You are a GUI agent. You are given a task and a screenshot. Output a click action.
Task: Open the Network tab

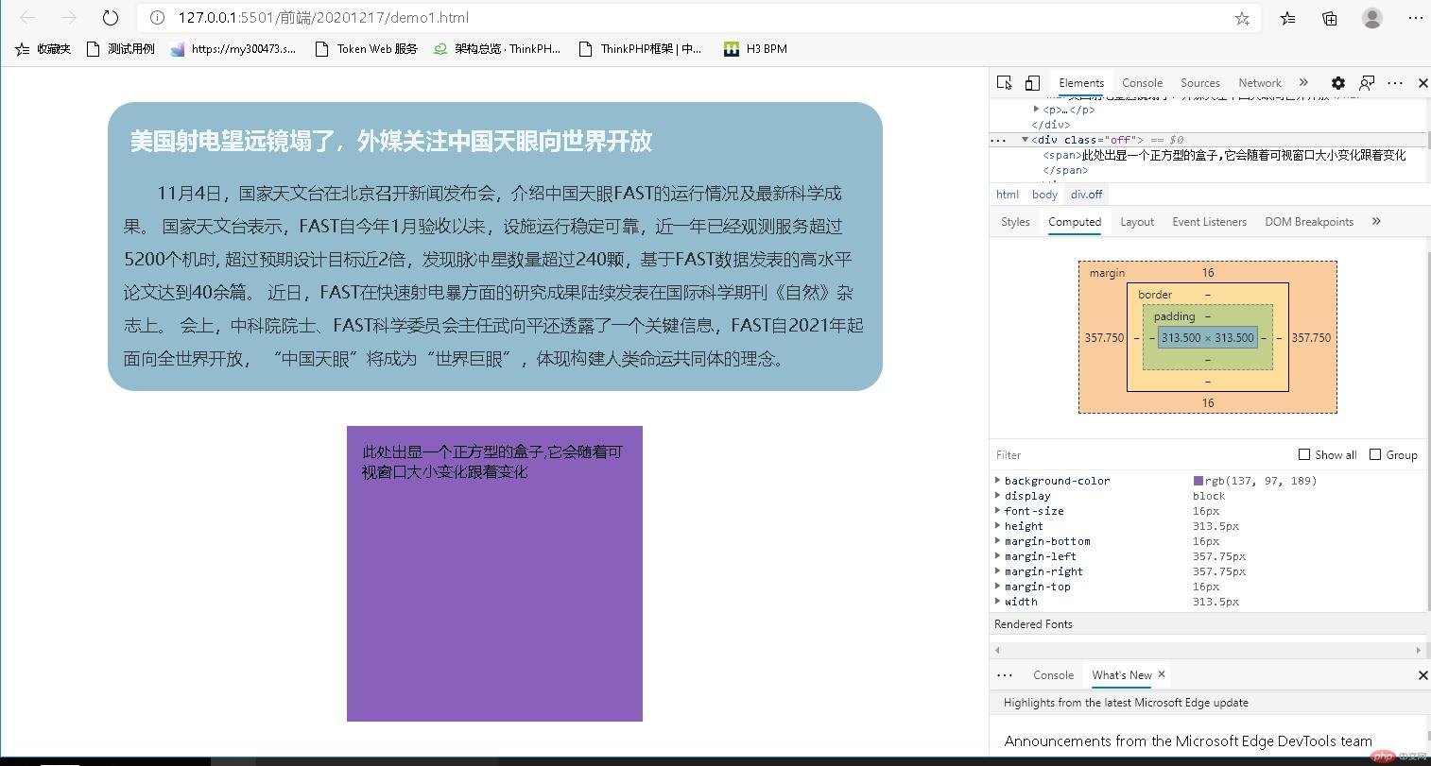click(1260, 83)
